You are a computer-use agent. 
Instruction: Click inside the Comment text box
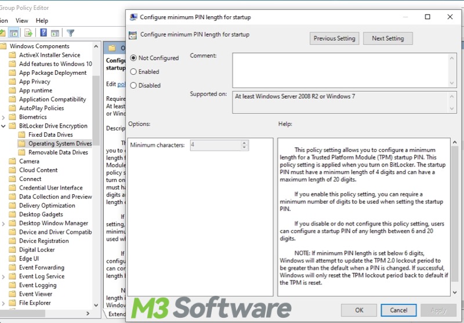(340, 70)
